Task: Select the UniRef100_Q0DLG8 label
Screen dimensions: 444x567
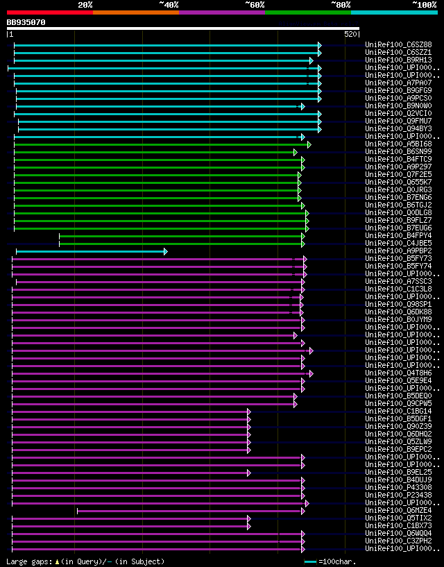Action: (398, 212)
